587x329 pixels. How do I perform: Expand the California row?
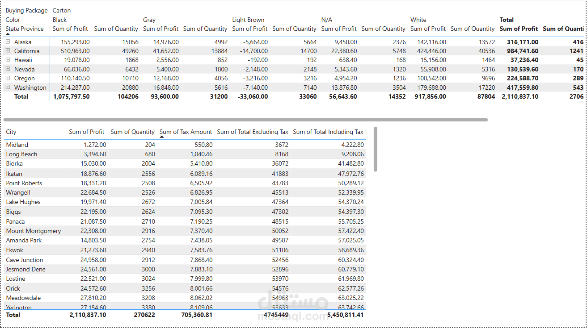pyautogui.click(x=8, y=51)
